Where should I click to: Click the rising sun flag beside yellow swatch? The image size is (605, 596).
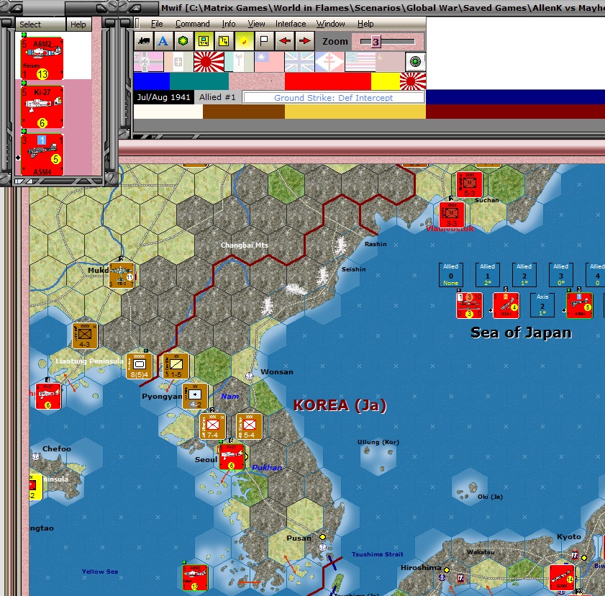tap(413, 81)
